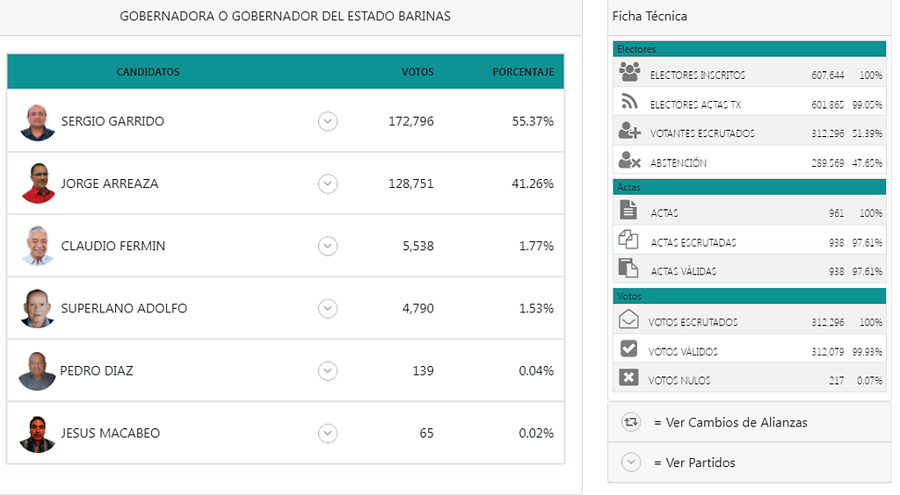Click the Actas Escrutadas copy icon
The image size is (900, 495).
click(628, 239)
